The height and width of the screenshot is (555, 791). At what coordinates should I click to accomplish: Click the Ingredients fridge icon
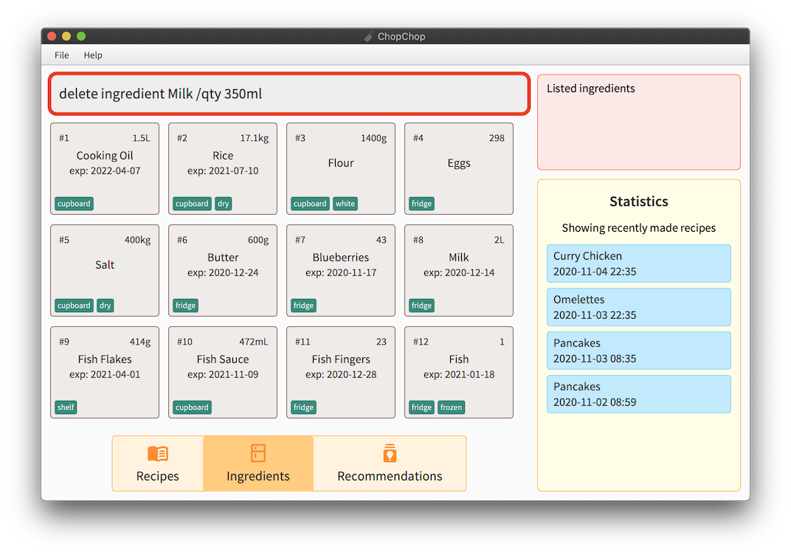point(258,453)
